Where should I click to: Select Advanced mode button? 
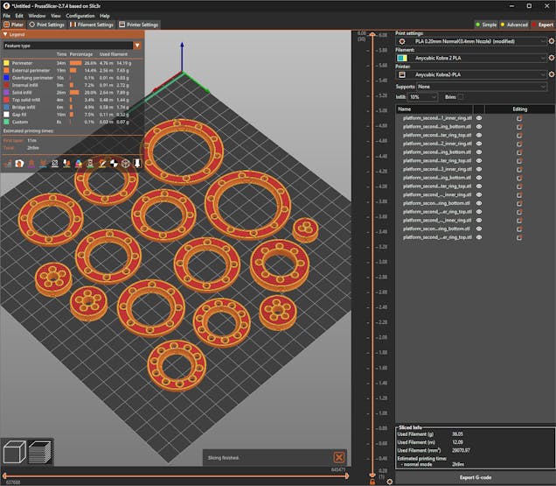click(x=514, y=25)
